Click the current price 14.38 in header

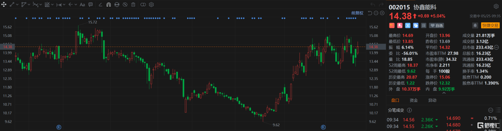click(x=400, y=16)
